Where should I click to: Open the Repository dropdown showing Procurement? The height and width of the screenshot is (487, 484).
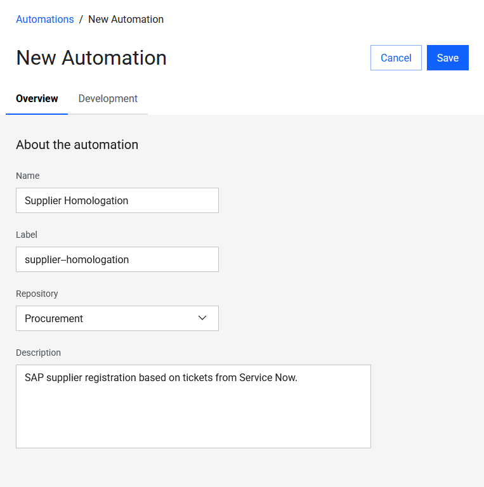[108, 318]
